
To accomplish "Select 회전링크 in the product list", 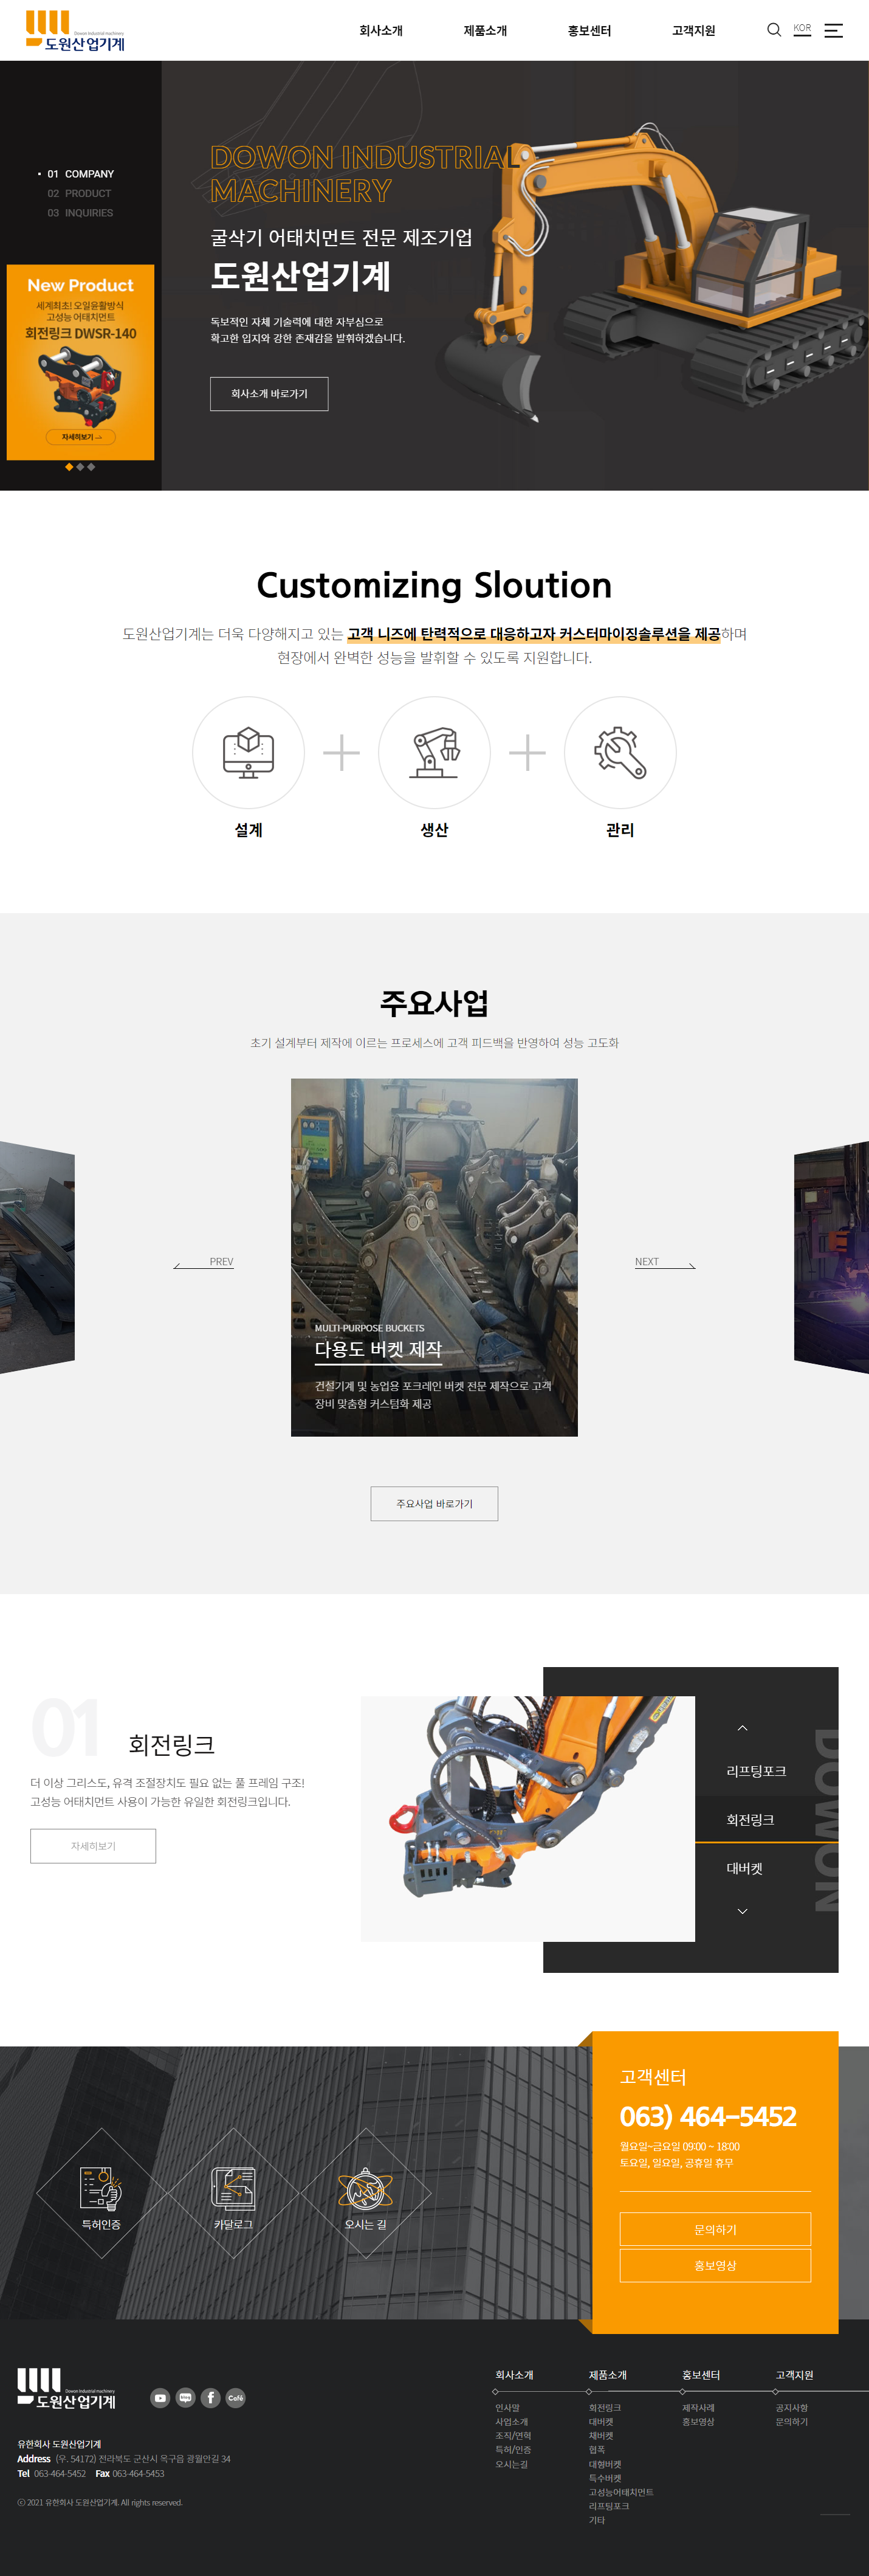I will click(x=750, y=1820).
